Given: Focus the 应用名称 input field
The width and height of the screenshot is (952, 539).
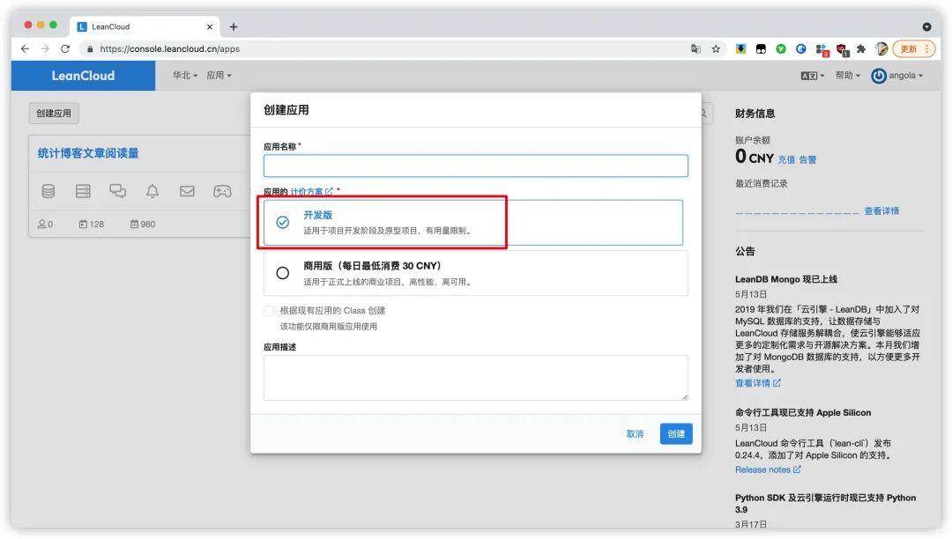Looking at the screenshot, I should click(x=475, y=166).
